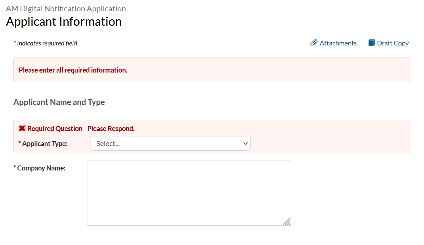This screenshot has height=245, width=424.
Task: Click the AM Digital Notification Application title
Action: tap(66, 9)
